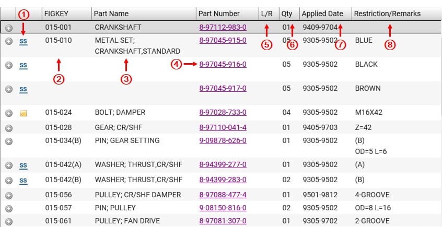This screenshot has height=227, width=442.
Task: Open SS supersession for METAL SET row
Action: (23, 41)
